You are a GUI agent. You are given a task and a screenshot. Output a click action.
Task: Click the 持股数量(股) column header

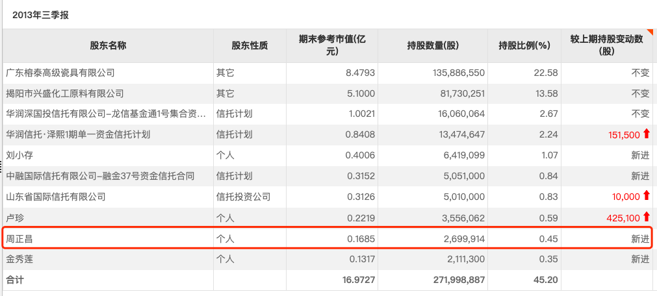pyautogui.click(x=433, y=45)
